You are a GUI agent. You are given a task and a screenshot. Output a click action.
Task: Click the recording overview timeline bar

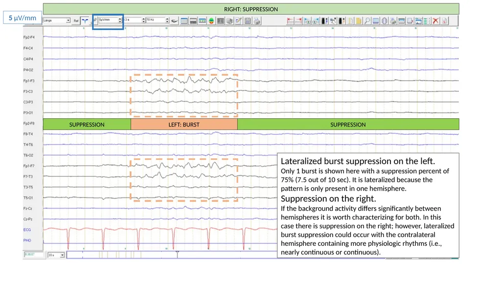point(172,255)
